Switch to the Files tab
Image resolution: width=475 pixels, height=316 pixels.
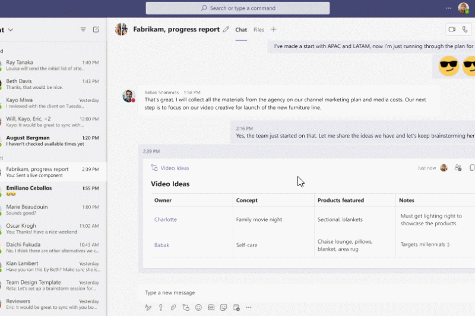point(259,30)
